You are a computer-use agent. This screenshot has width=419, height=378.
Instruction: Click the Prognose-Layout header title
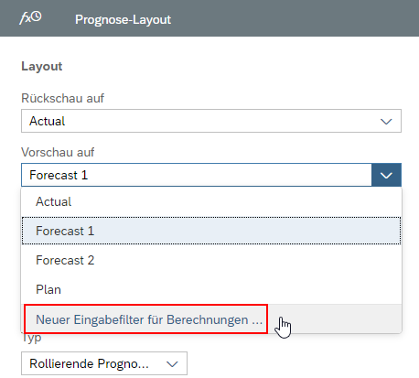(123, 20)
